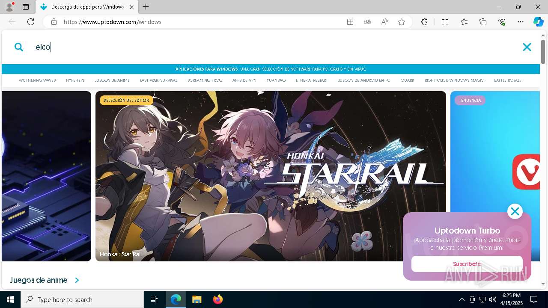Open Copilot sidebar
Image resolution: width=548 pixels, height=308 pixels.
click(x=538, y=22)
